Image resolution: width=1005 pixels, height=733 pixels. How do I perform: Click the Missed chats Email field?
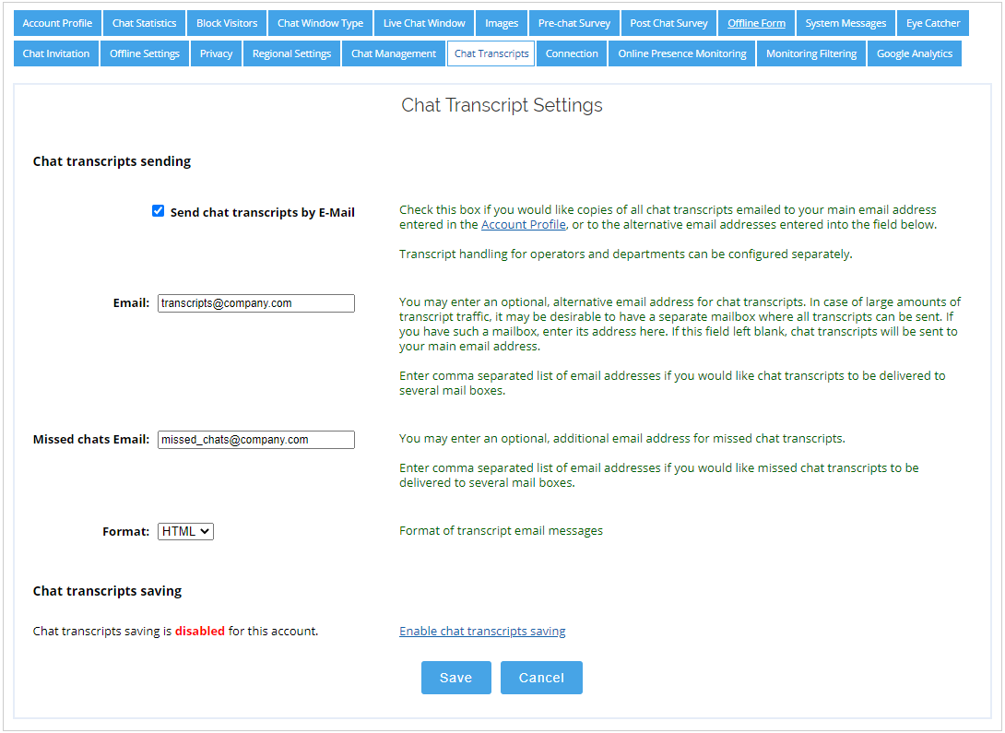(x=255, y=440)
